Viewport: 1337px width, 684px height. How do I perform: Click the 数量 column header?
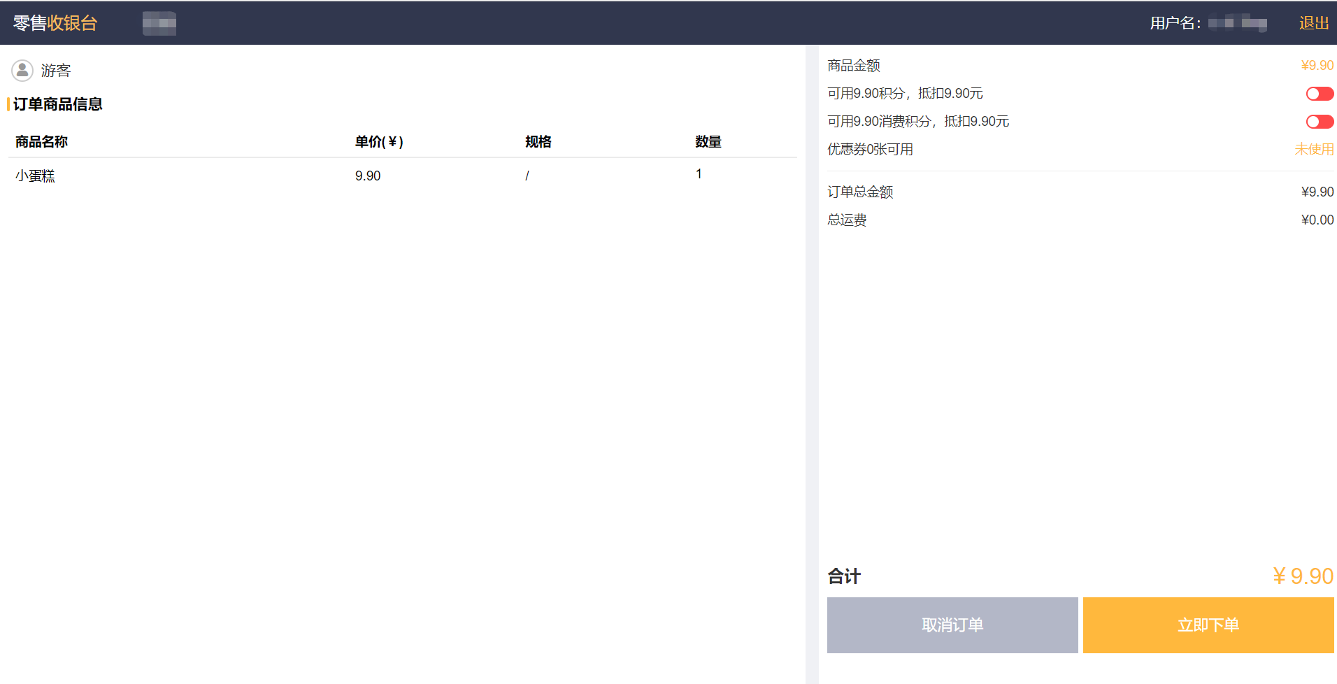tap(708, 142)
